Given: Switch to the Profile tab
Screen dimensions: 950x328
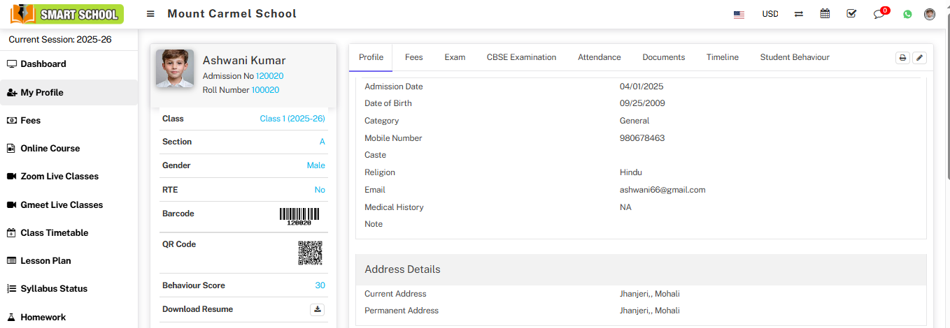Looking at the screenshot, I should click(371, 57).
